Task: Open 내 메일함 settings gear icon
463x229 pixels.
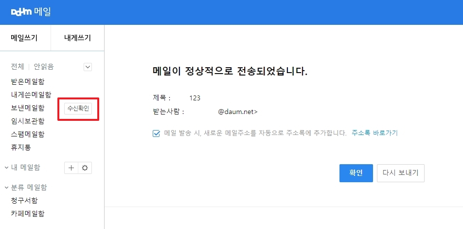Action: pyautogui.click(x=85, y=168)
